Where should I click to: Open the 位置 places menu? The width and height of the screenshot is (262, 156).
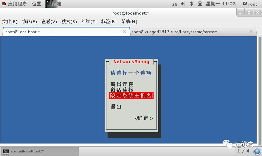[37, 4]
